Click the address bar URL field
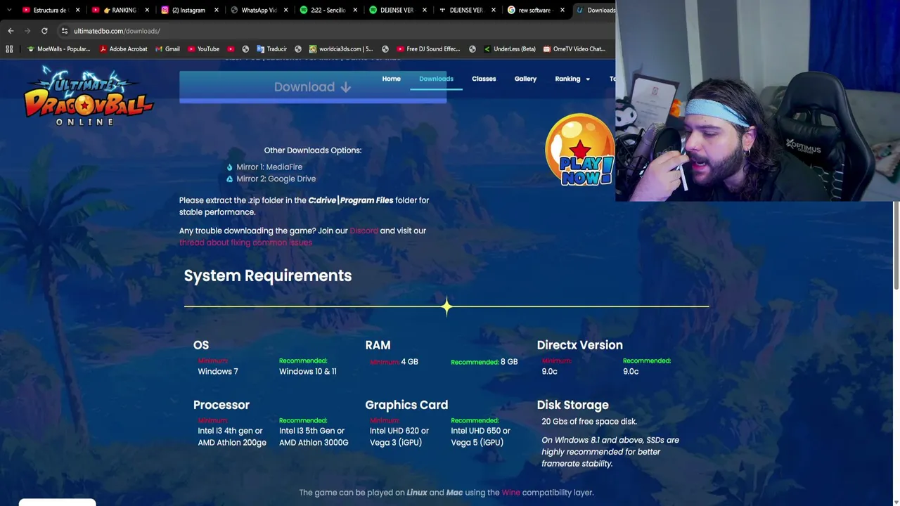 coord(337,31)
